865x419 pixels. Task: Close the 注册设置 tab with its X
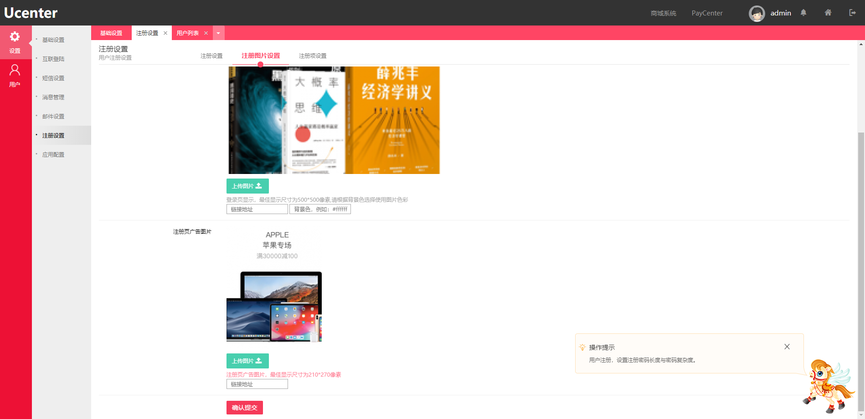tap(165, 33)
